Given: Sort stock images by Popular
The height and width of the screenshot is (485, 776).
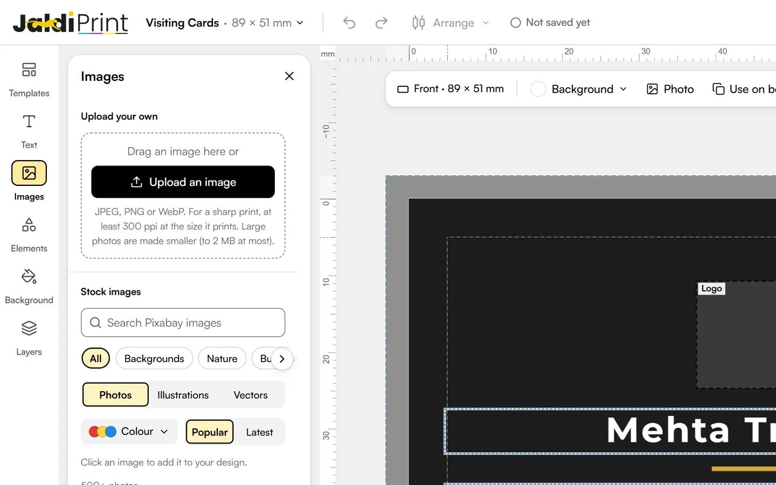Looking at the screenshot, I should (210, 432).
